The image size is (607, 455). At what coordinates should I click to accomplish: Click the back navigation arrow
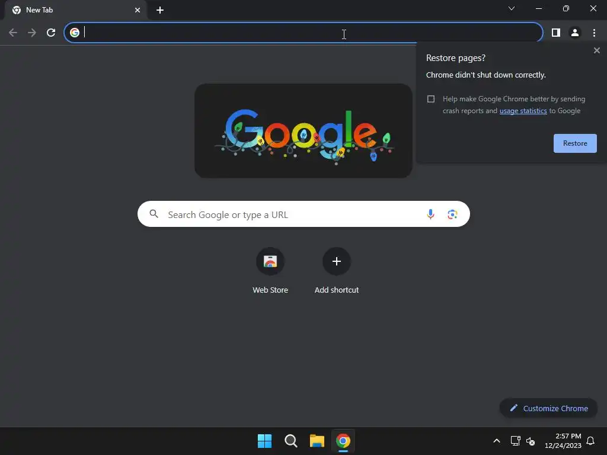pyautogui.click(x=13, y=33)
